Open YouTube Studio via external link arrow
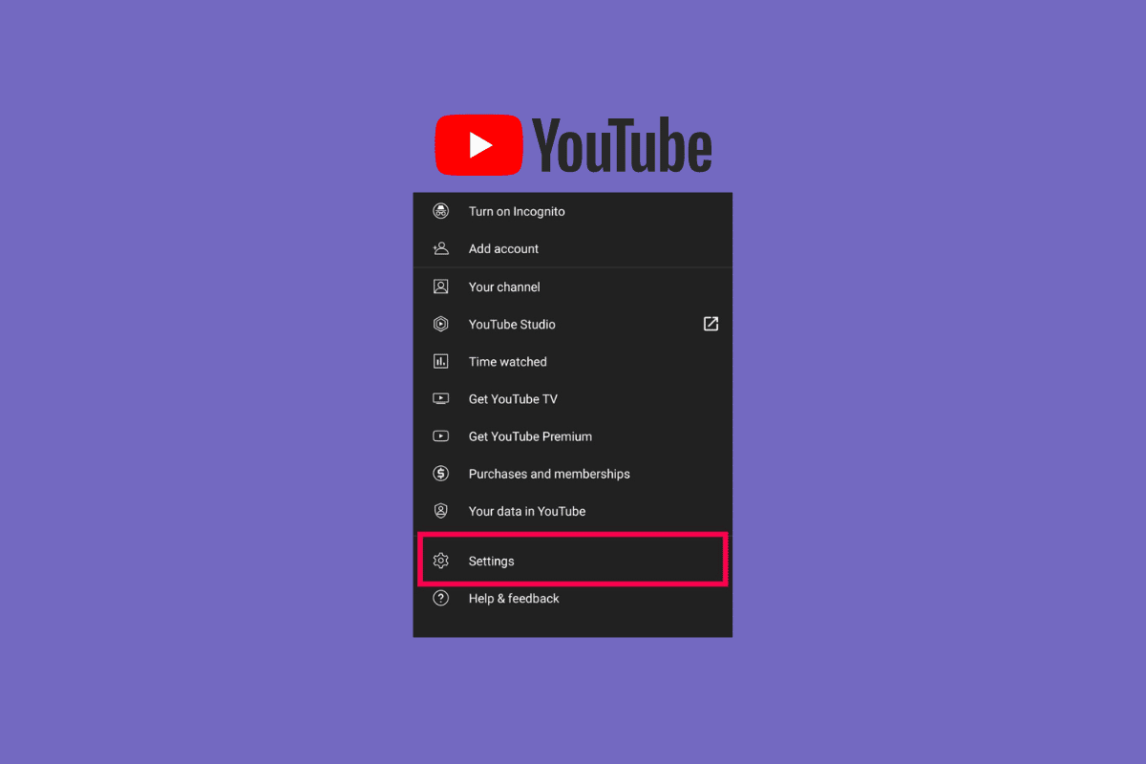The height and width of the screenshot is (764, 1146). coord(710,324)
